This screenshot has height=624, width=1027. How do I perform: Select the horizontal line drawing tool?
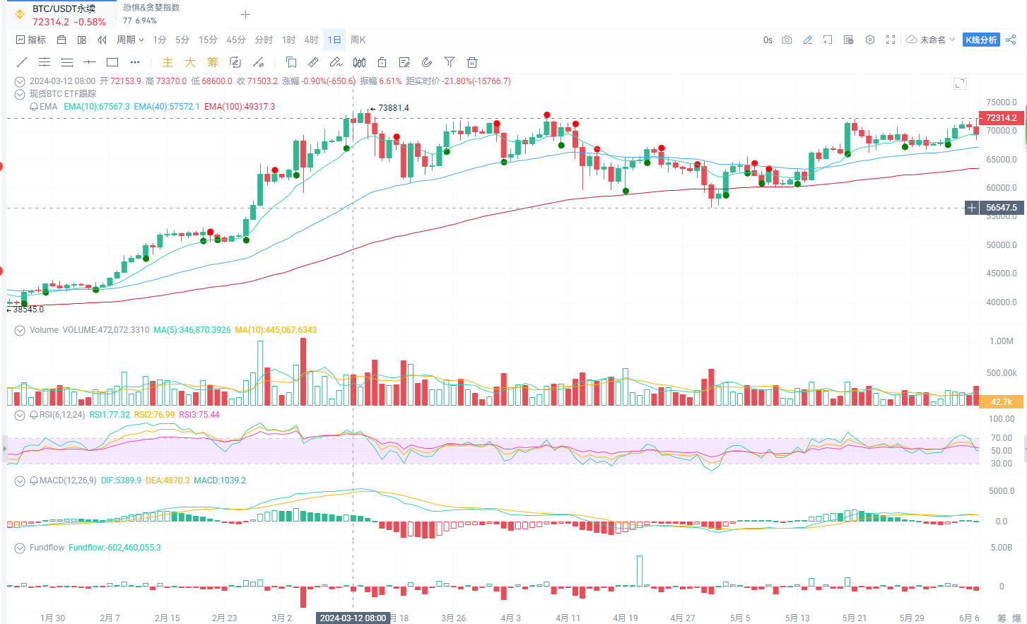[x=90, y=62]
